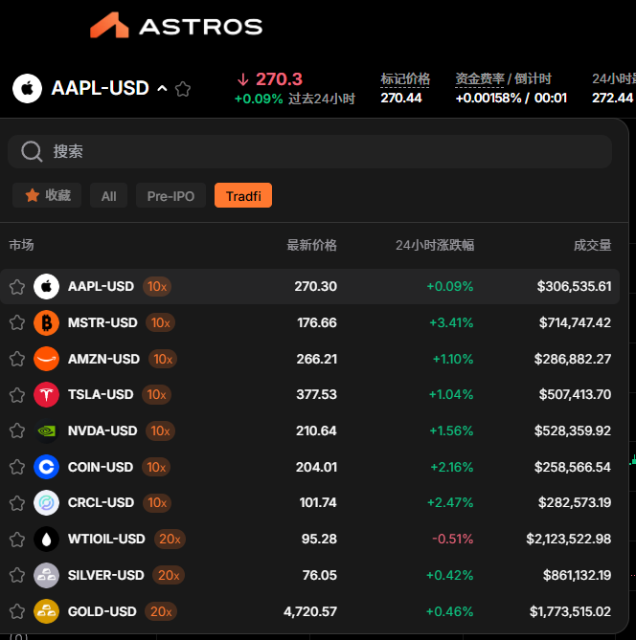This screenshot has width=636, height=640.
Task: Click the header price 270.3
Action: (279, 79)
